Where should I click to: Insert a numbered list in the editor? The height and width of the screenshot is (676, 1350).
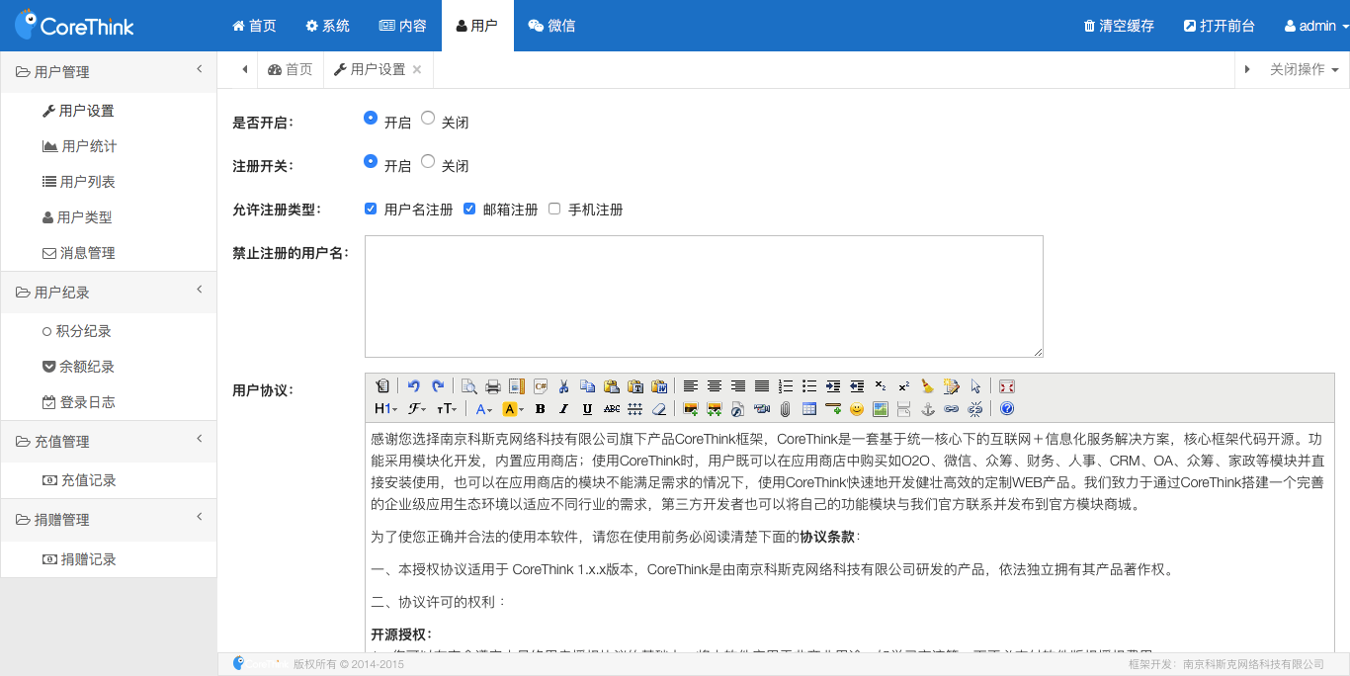[x=786, y=386]
